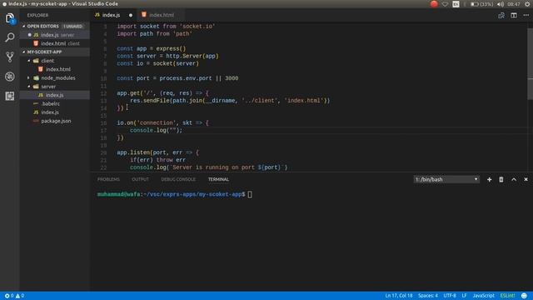Select index.js under server folder

[x=55, y=95]
